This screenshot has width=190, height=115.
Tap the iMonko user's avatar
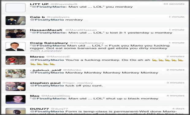pyautogui.click(x=16, y=74)
